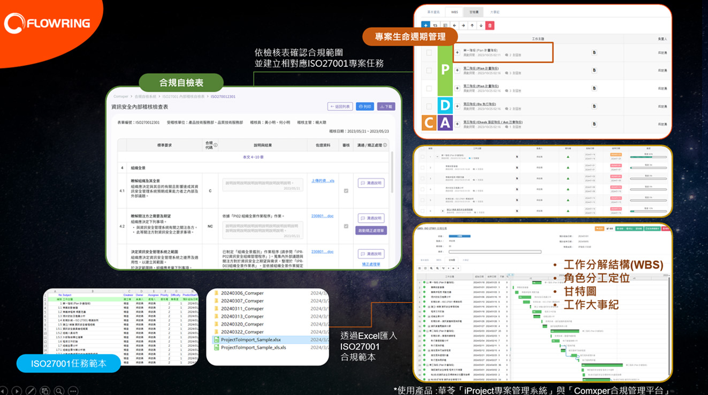Expand 第四階段 (Do) row with plus
Screen dimensions: 708x395
pos(458,106)
